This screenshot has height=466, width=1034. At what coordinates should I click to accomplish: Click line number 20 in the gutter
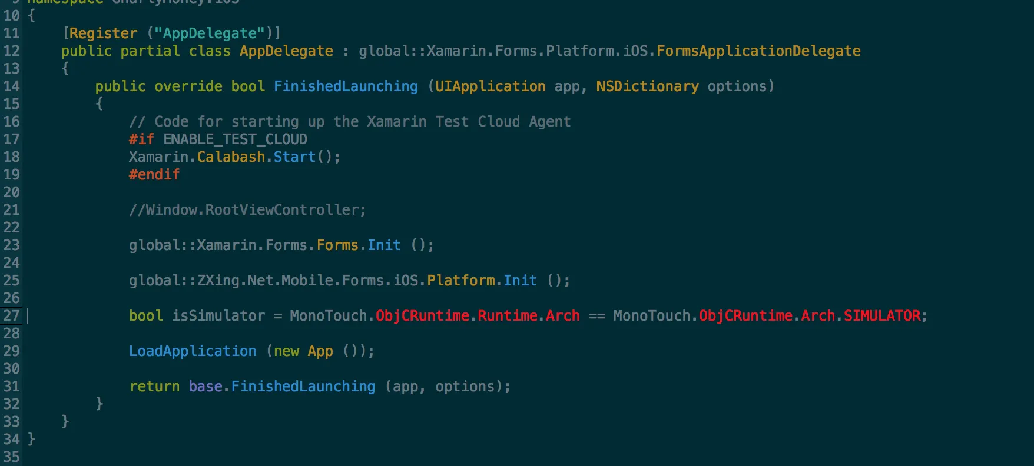(x=11, y=192)
